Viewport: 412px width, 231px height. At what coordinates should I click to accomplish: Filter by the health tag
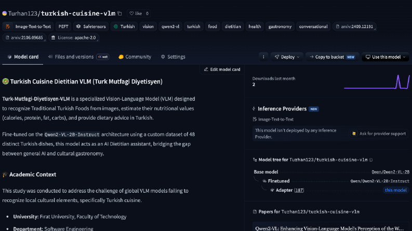coord(255,26)
